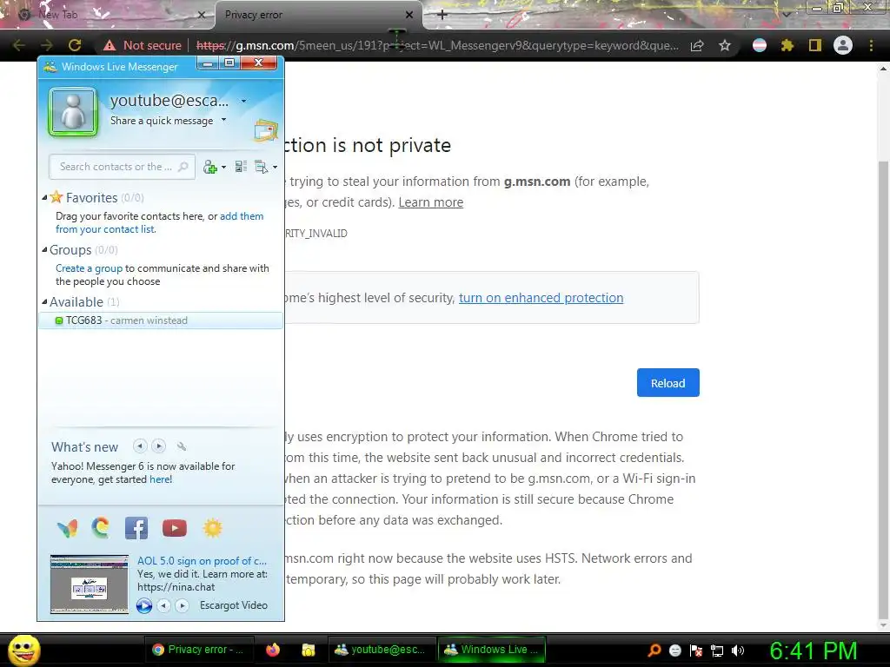This screenshot has width=890, height=667.
Task: Open the youtube@esca... account status dropdown
Action: pyautogui.click(x=244, y=101)
